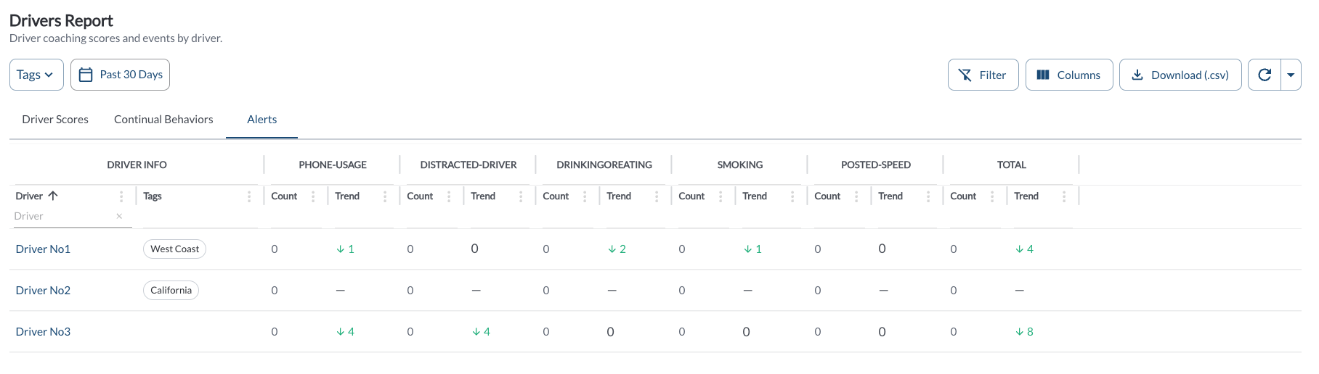Open Driver No3 details
Image resolution: width=1319 pixels, height=374 pixels.
click(43, 332)
